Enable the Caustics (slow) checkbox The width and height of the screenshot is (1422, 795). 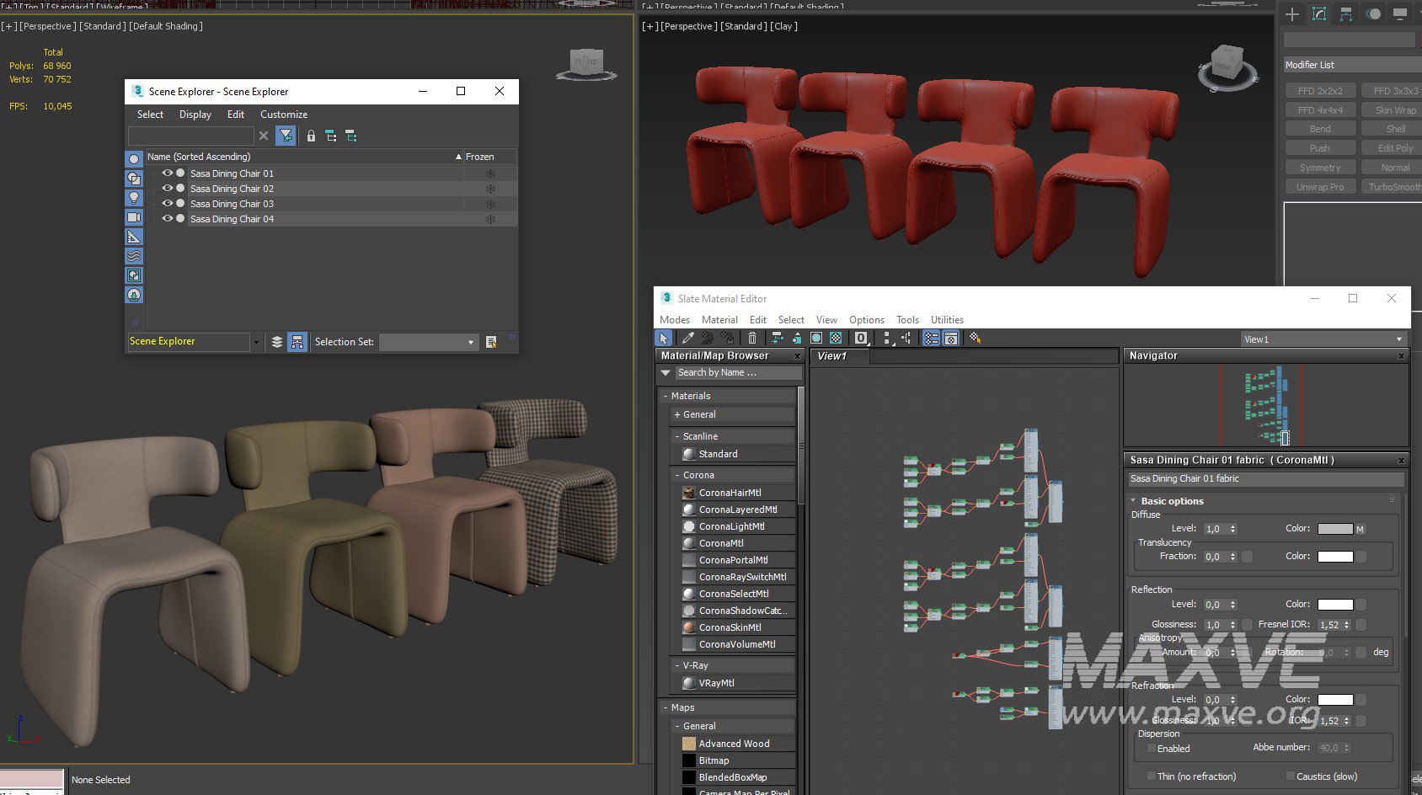click(x=1290, y=776)
